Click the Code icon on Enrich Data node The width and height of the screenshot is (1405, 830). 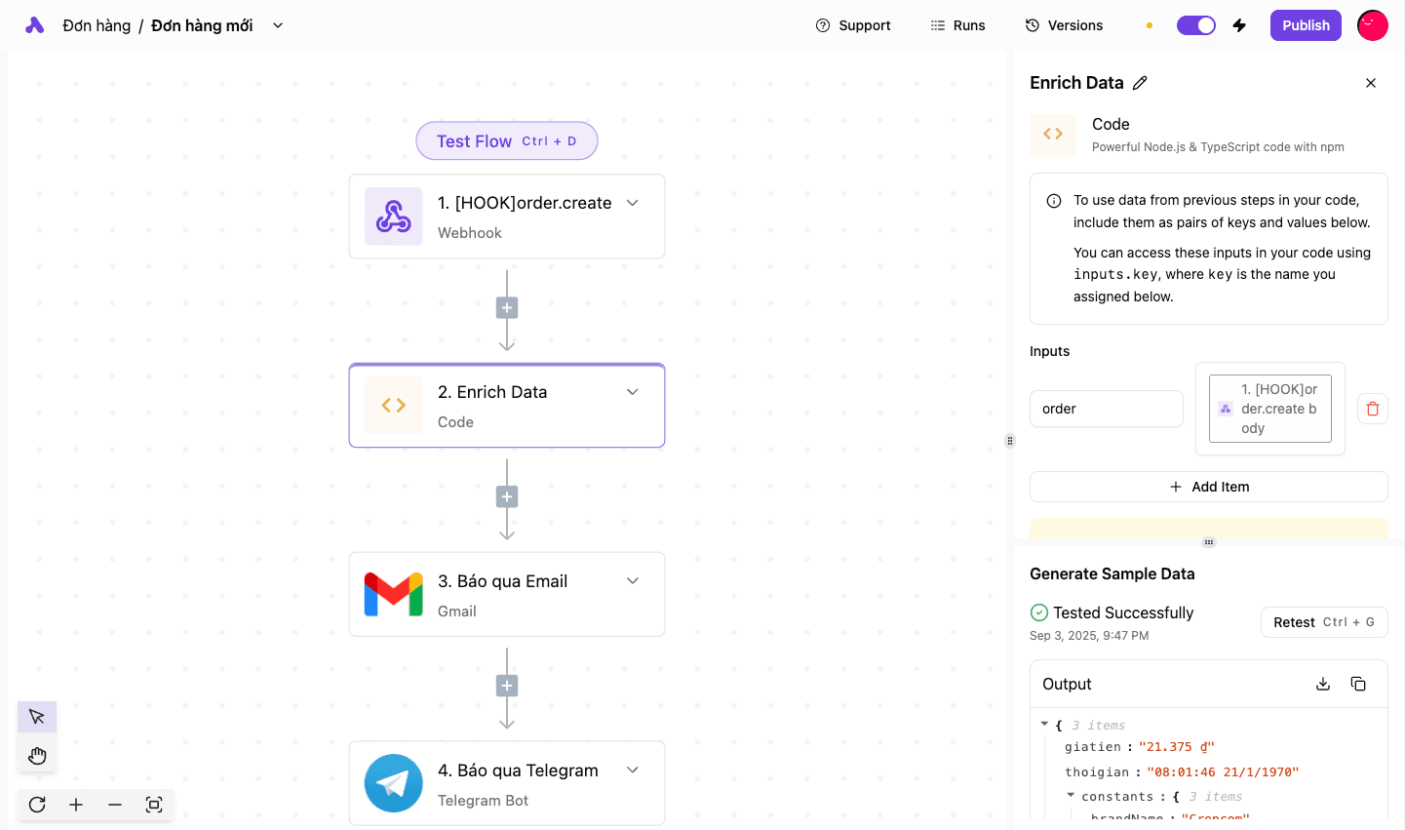tap(393, 405)
